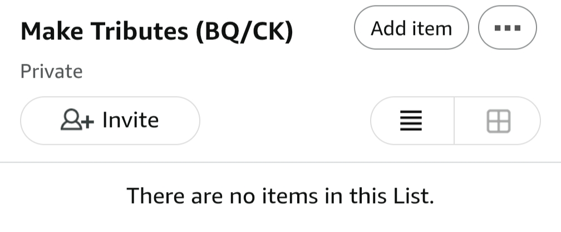Switch to list view layout
The width and height of the screenshot is (561, 232).
pyautogui.click(x=412, y=120)
